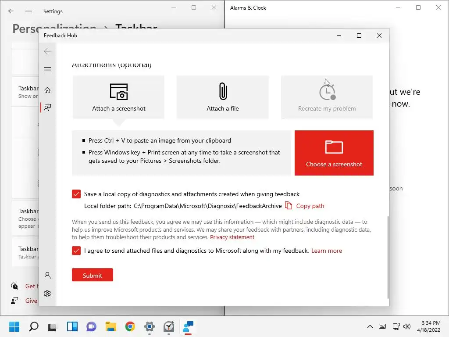Click Attach a file tile
The image size is (449, 337).
[223, 97]
